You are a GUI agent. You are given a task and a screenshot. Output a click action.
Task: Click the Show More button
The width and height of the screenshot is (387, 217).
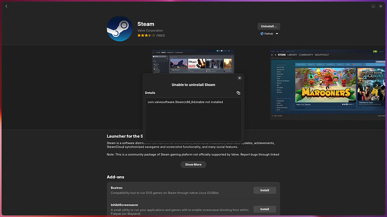(193, 164)
